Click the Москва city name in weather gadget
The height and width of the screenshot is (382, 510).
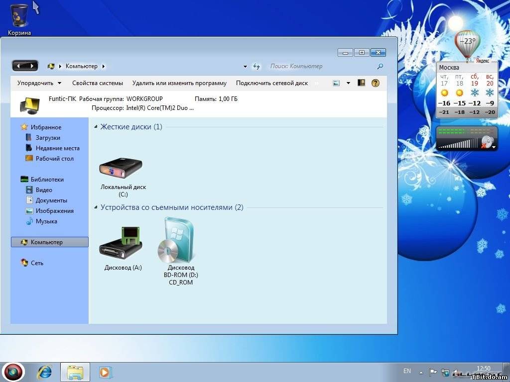tap(449, 68)
